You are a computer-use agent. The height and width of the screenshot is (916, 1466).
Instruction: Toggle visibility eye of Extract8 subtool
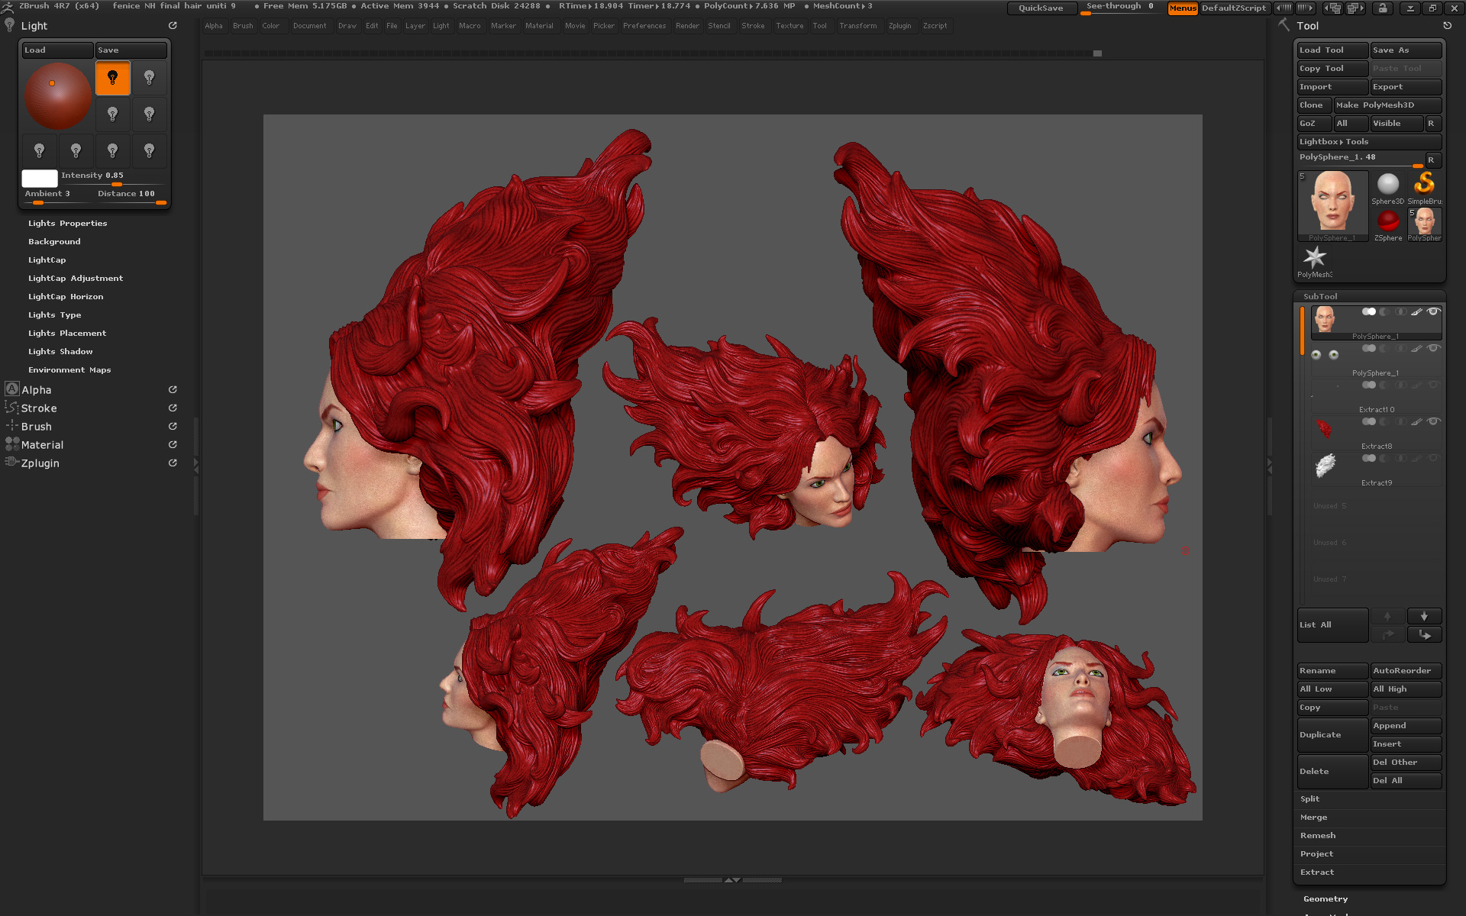(1433, 421)
